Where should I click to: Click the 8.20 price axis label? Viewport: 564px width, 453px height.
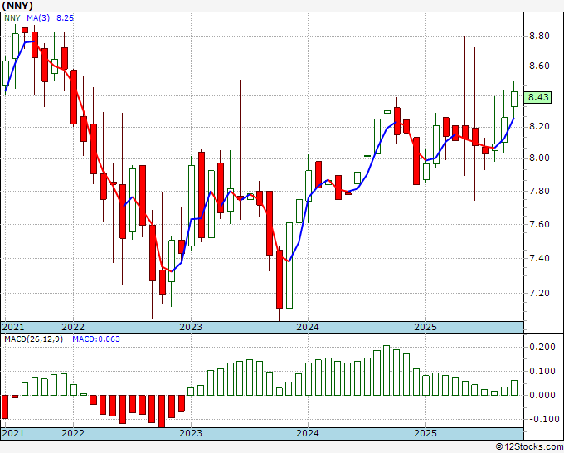(x=539, y=126)
